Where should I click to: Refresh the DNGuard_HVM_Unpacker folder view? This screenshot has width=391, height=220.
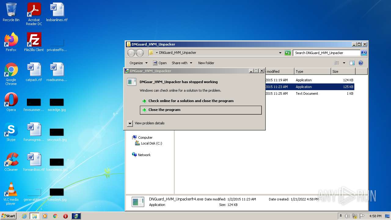coord(288,53)
